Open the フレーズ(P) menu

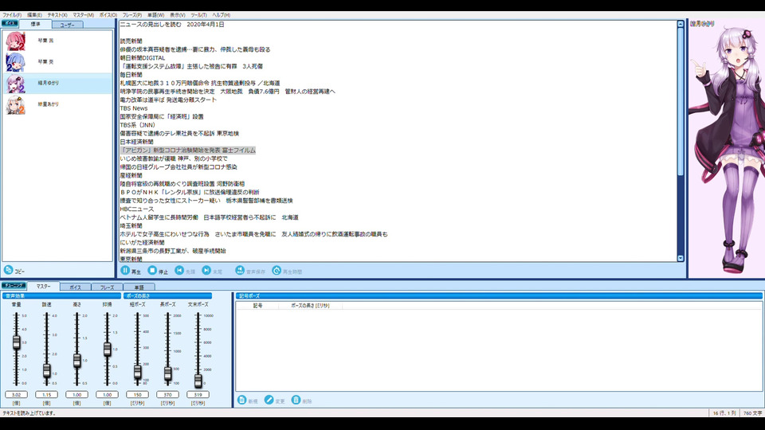point(131,15)
